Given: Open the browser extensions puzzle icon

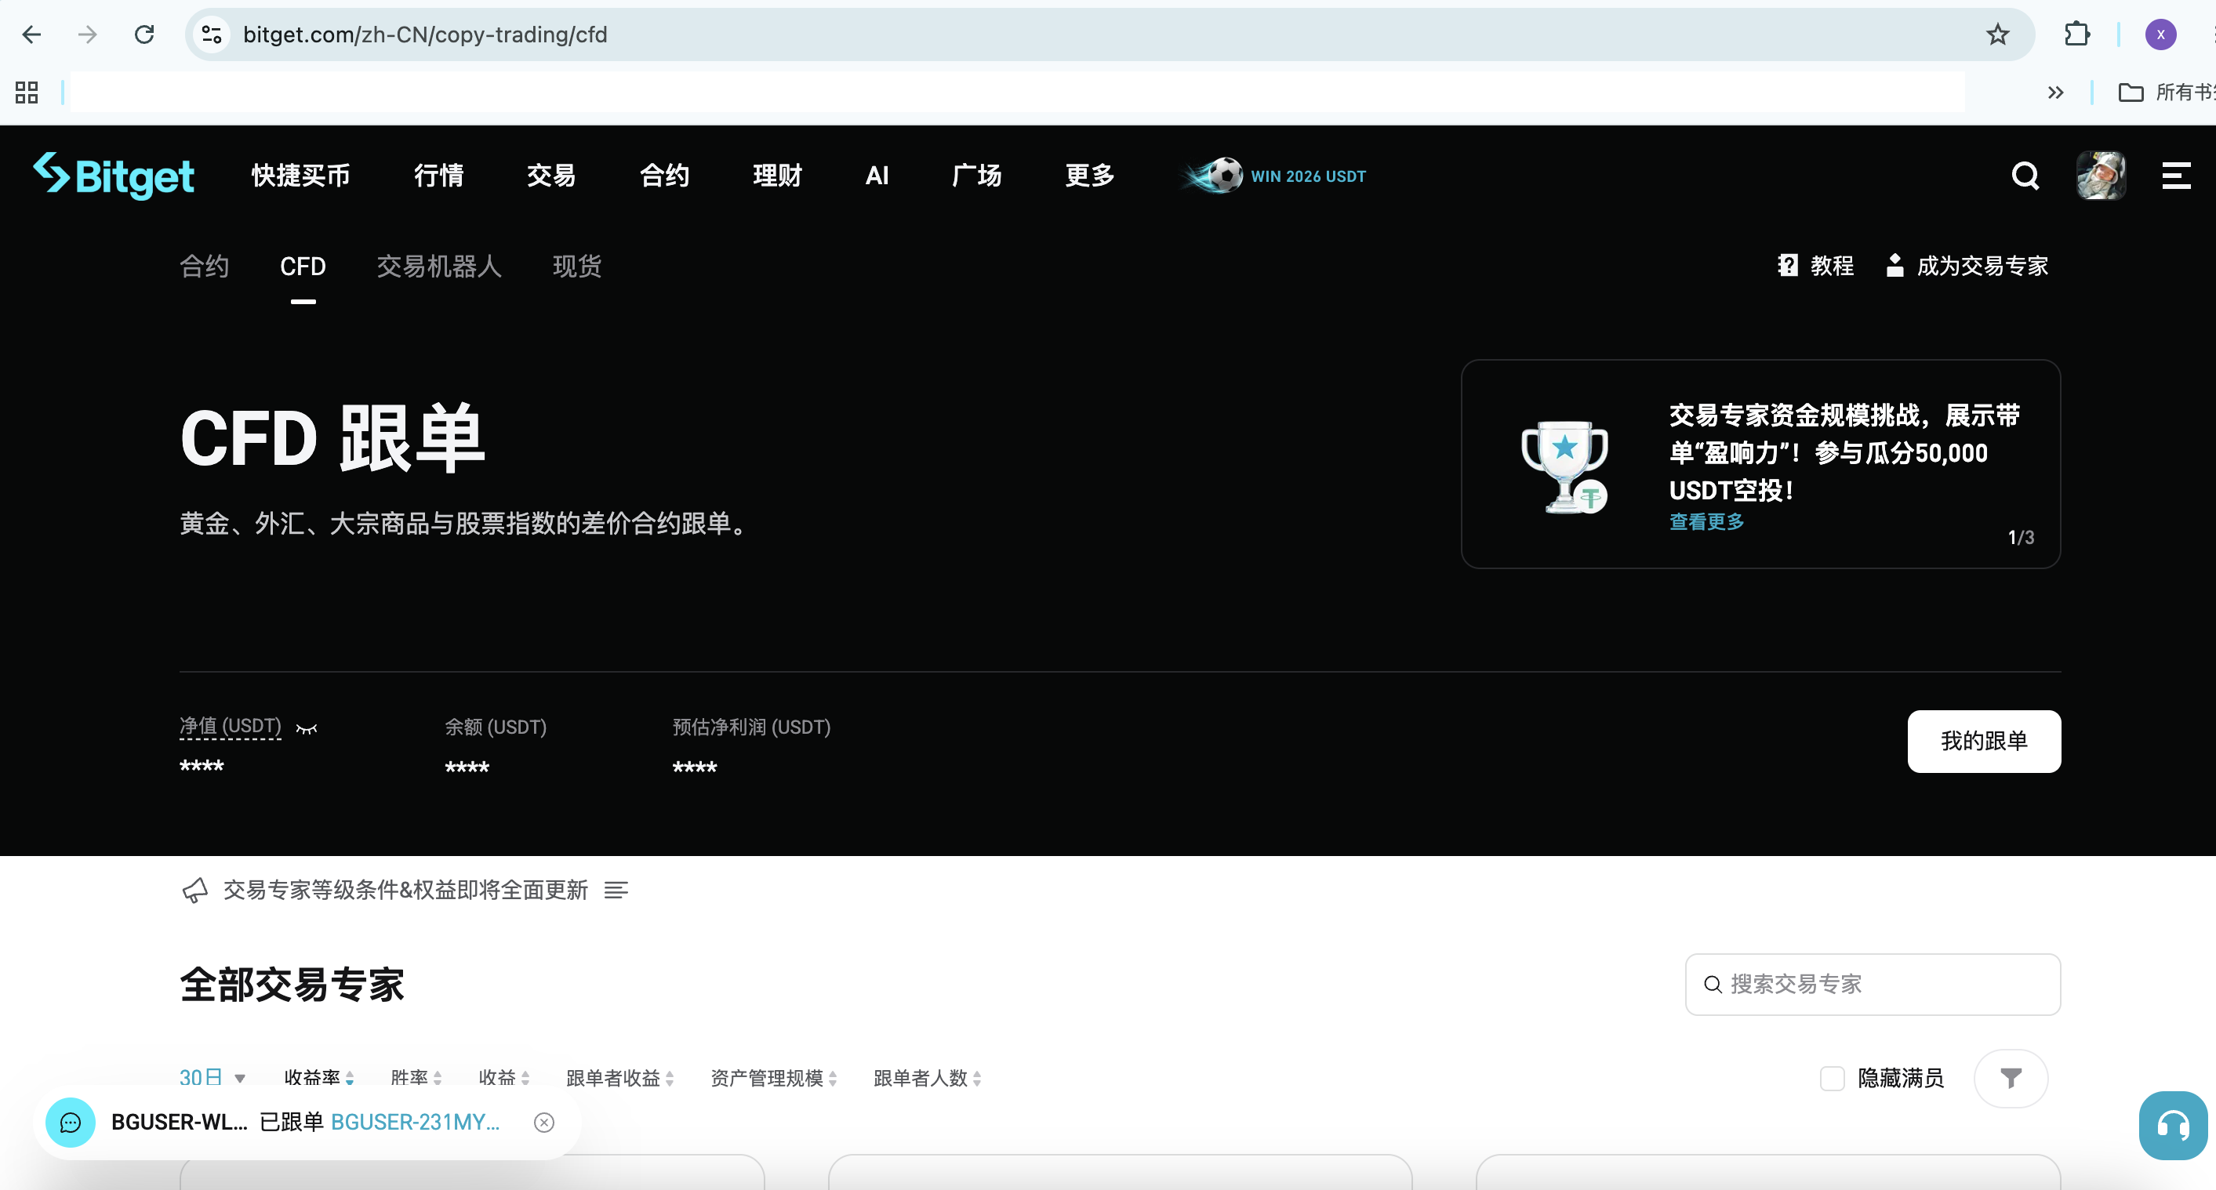Looking at the screenshot, I should [x=2076, y=34].
